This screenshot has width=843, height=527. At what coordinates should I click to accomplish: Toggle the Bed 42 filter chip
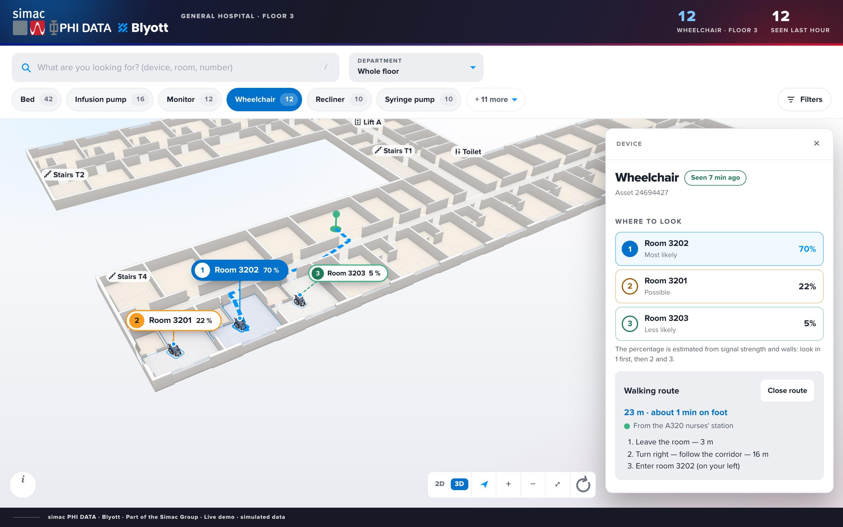37,99
